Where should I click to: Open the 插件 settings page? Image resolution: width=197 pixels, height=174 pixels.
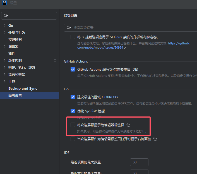pyautogui.click(x=12, y=53)
